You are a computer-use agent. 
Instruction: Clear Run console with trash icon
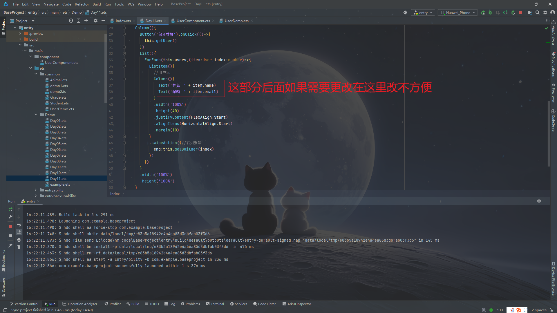(19, 247)
